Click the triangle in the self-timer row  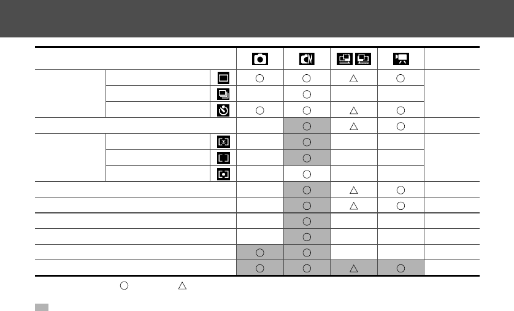pos(355,110)
